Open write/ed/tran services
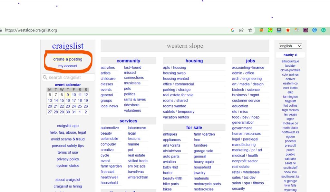This screenshot has width=330, height=192. pyautogui.click(x=138, y=177)
